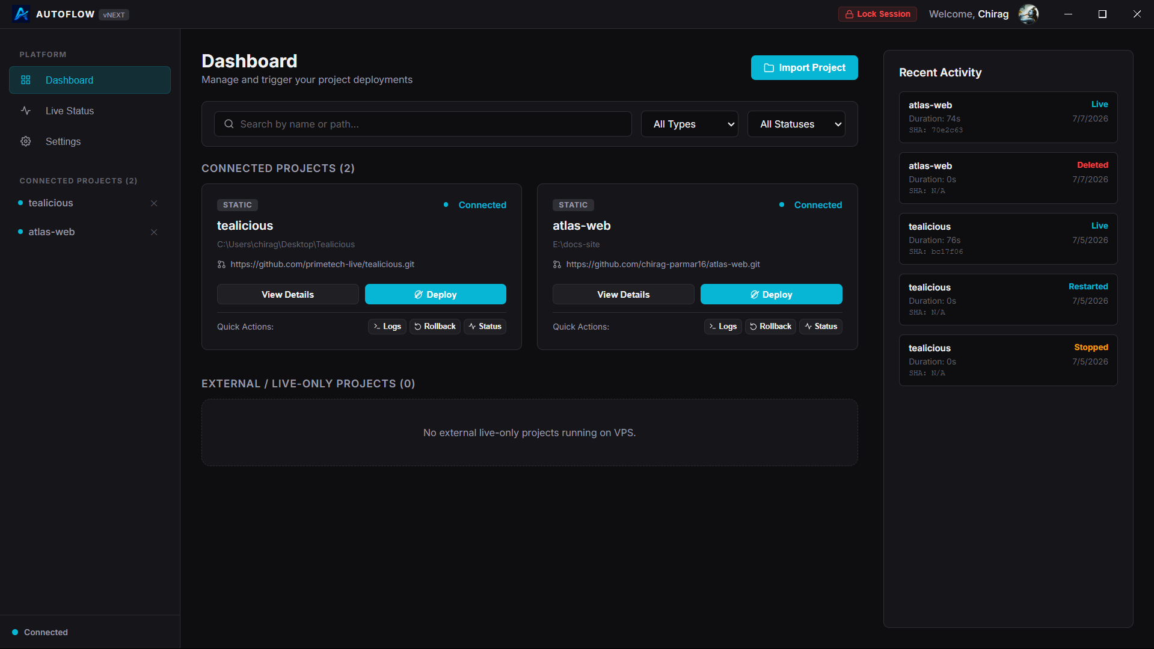Open atlas-web Deleted activity entry
The width and height of the screenshot is (1154, 649).
pos(1008,178)
